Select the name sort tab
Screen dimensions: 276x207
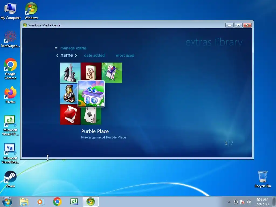[67, 55]
